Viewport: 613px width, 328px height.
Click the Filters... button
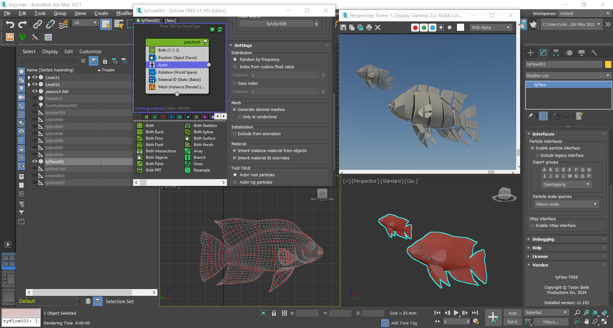click(551, 322)
